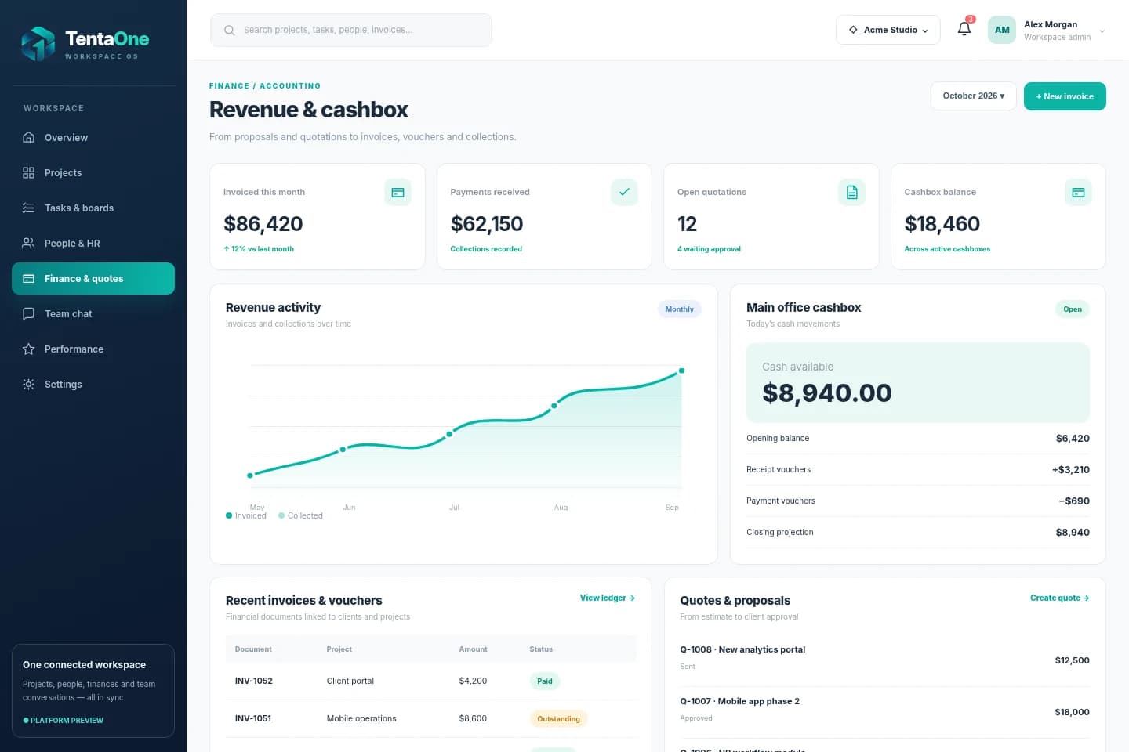1129x752 pixels.
Task: Focus the search projects input field
Action: coord(351,30)
